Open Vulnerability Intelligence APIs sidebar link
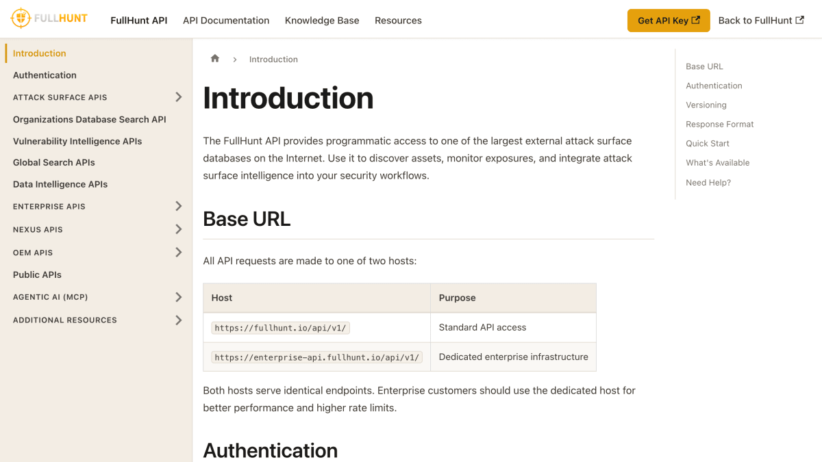The width and height of the screenshot is (822, 462). (77, 141)
